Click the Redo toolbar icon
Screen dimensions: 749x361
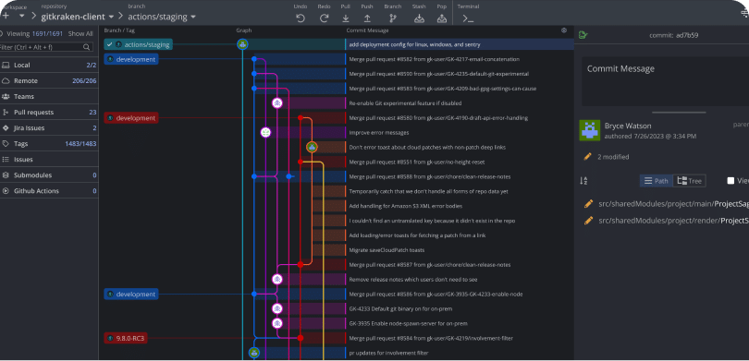[324, 18]
